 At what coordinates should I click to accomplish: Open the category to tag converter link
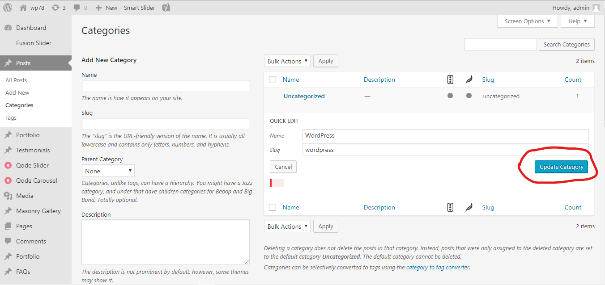coord(438,267)
